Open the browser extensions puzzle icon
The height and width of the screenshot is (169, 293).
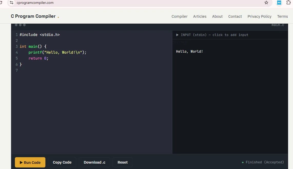tap(288, 3)
